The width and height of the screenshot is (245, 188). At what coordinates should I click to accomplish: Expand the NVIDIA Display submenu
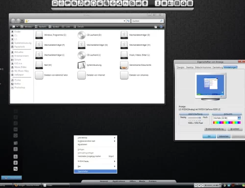[x=96, y=161]
